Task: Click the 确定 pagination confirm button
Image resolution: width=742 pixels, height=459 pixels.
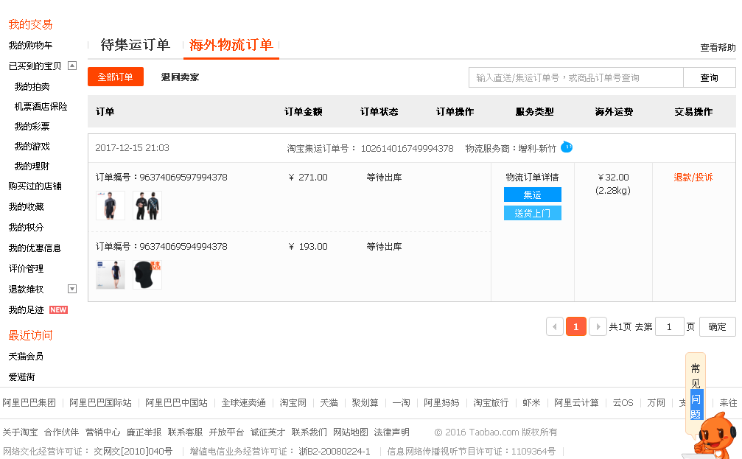Action: (718, 326)
